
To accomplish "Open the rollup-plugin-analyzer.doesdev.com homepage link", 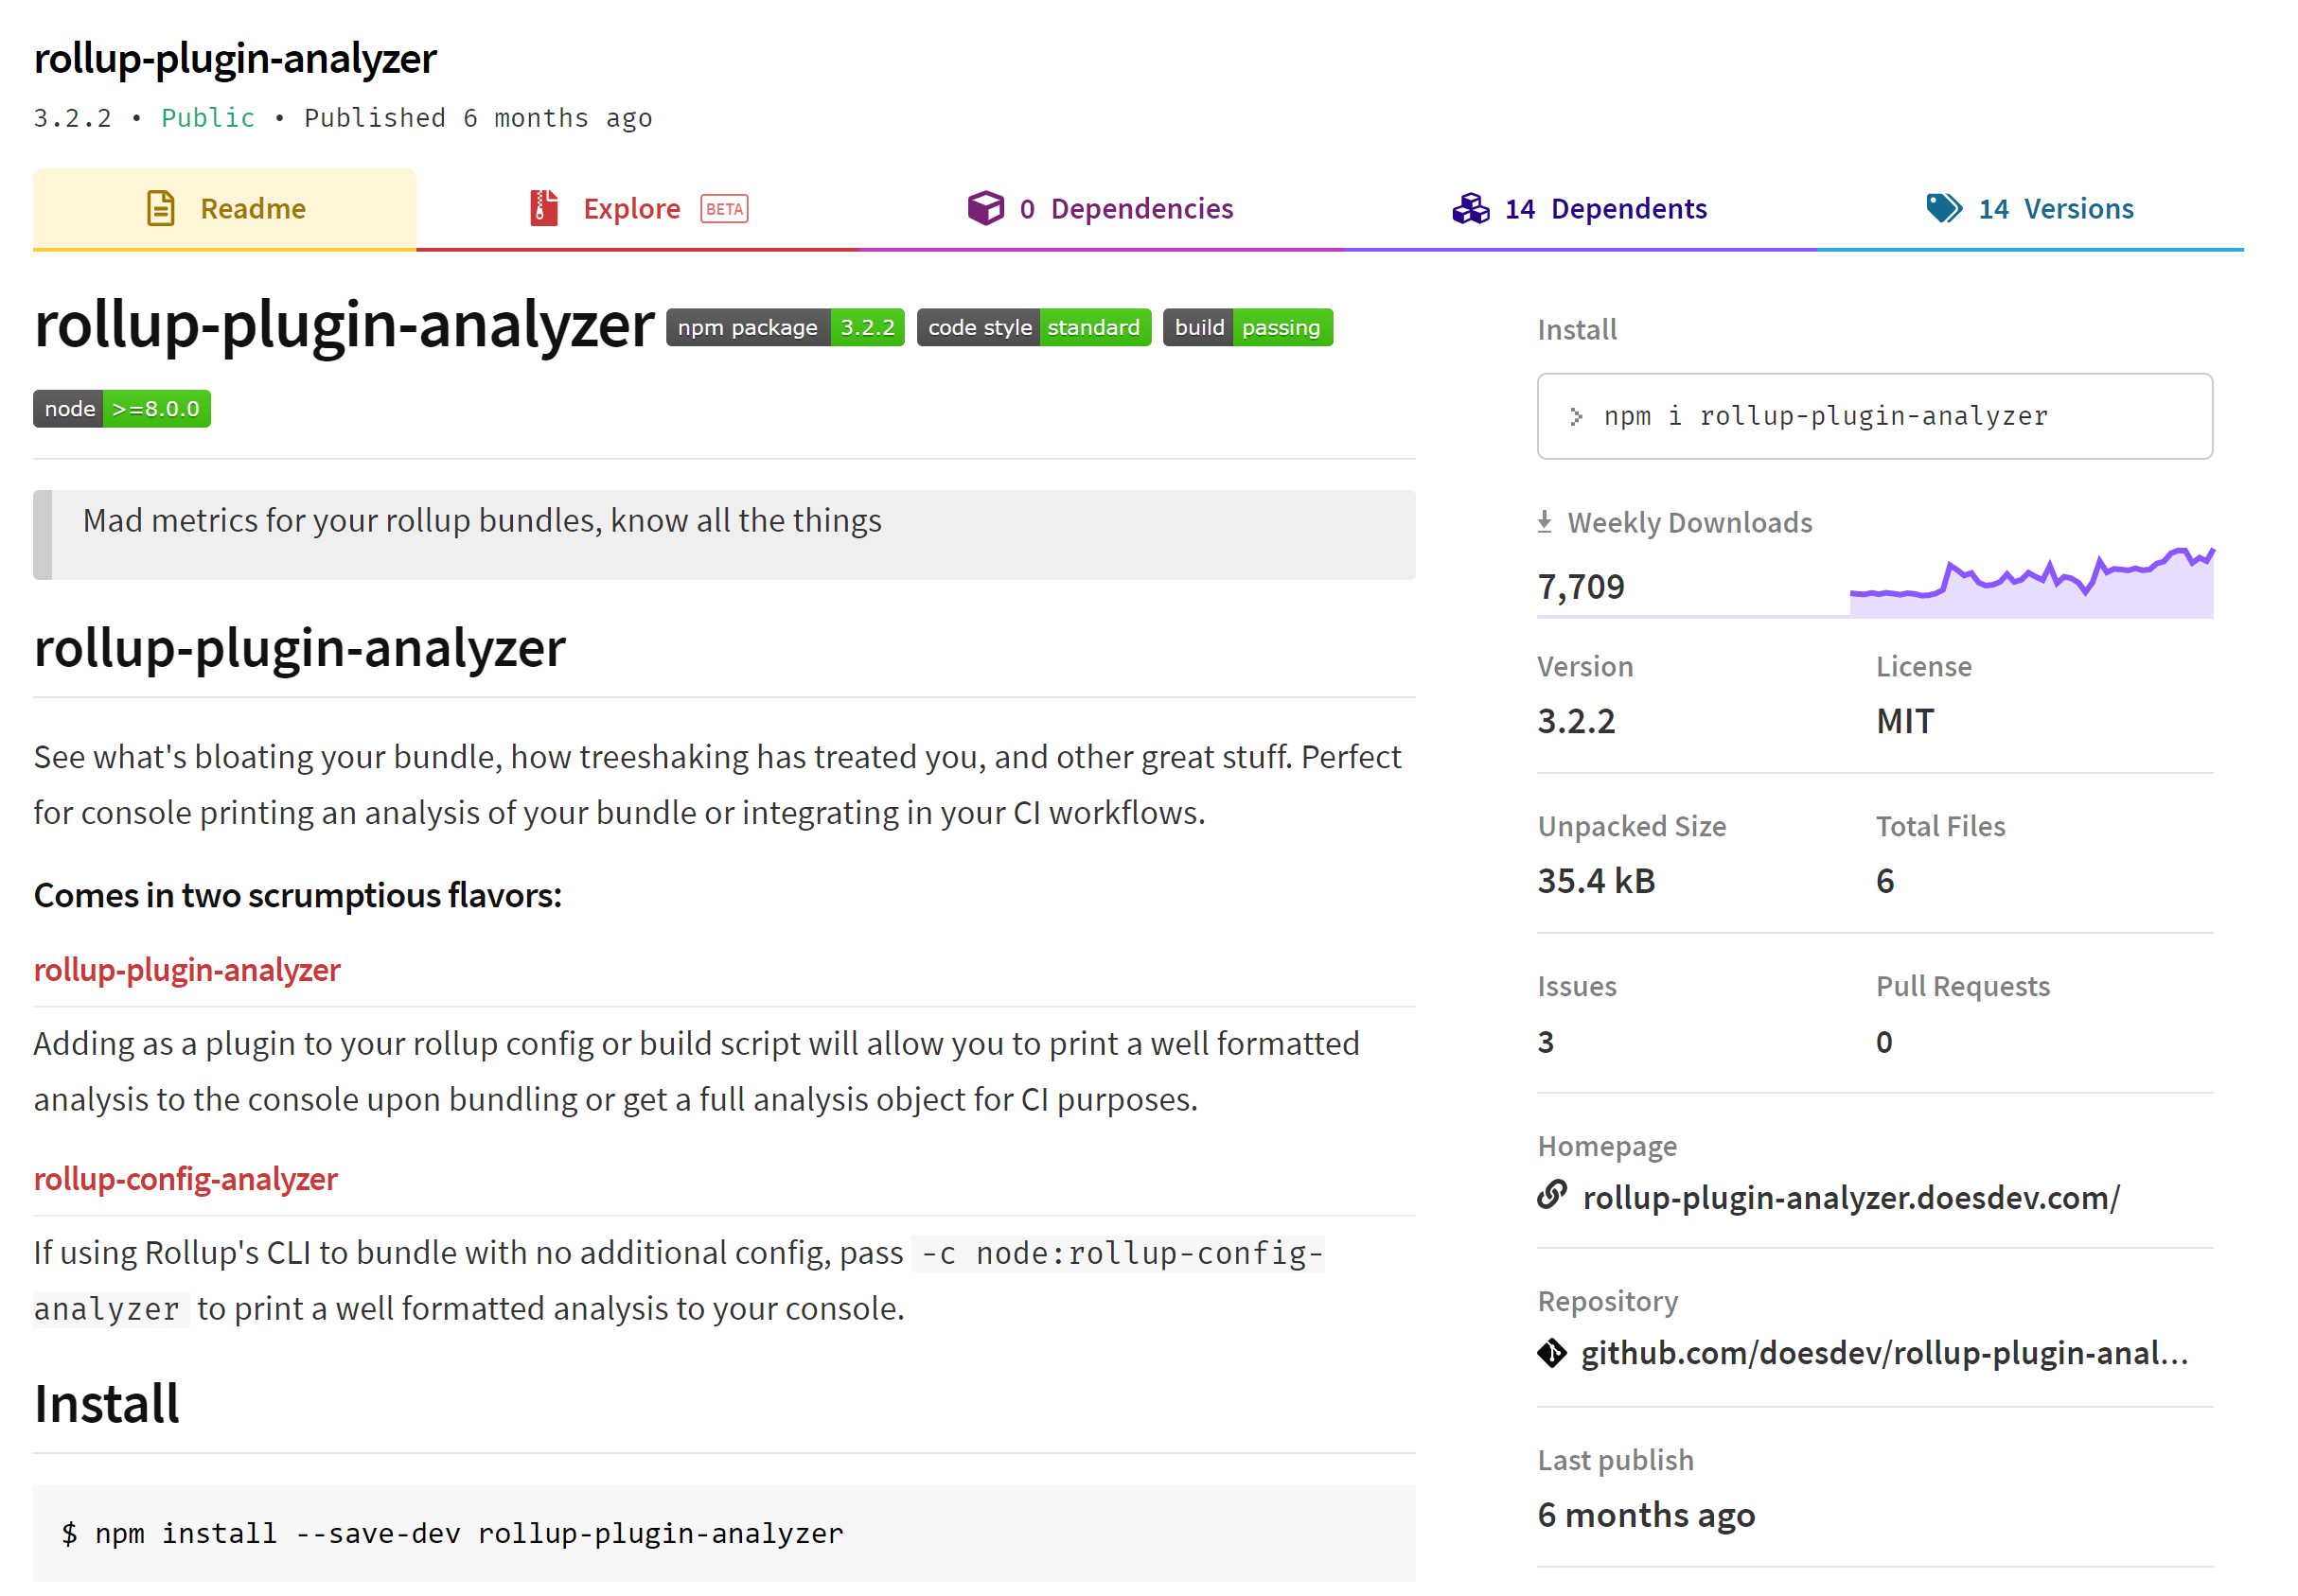I will tap(1851, 1197).
